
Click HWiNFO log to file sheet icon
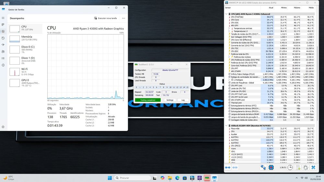tap(298, 167)
